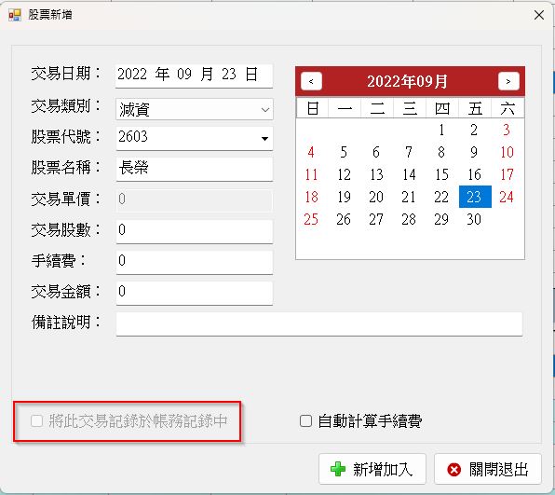This screenshot has width=555, height=495.
Task: Select September 14 on the calendar
Action: [409, 174]
